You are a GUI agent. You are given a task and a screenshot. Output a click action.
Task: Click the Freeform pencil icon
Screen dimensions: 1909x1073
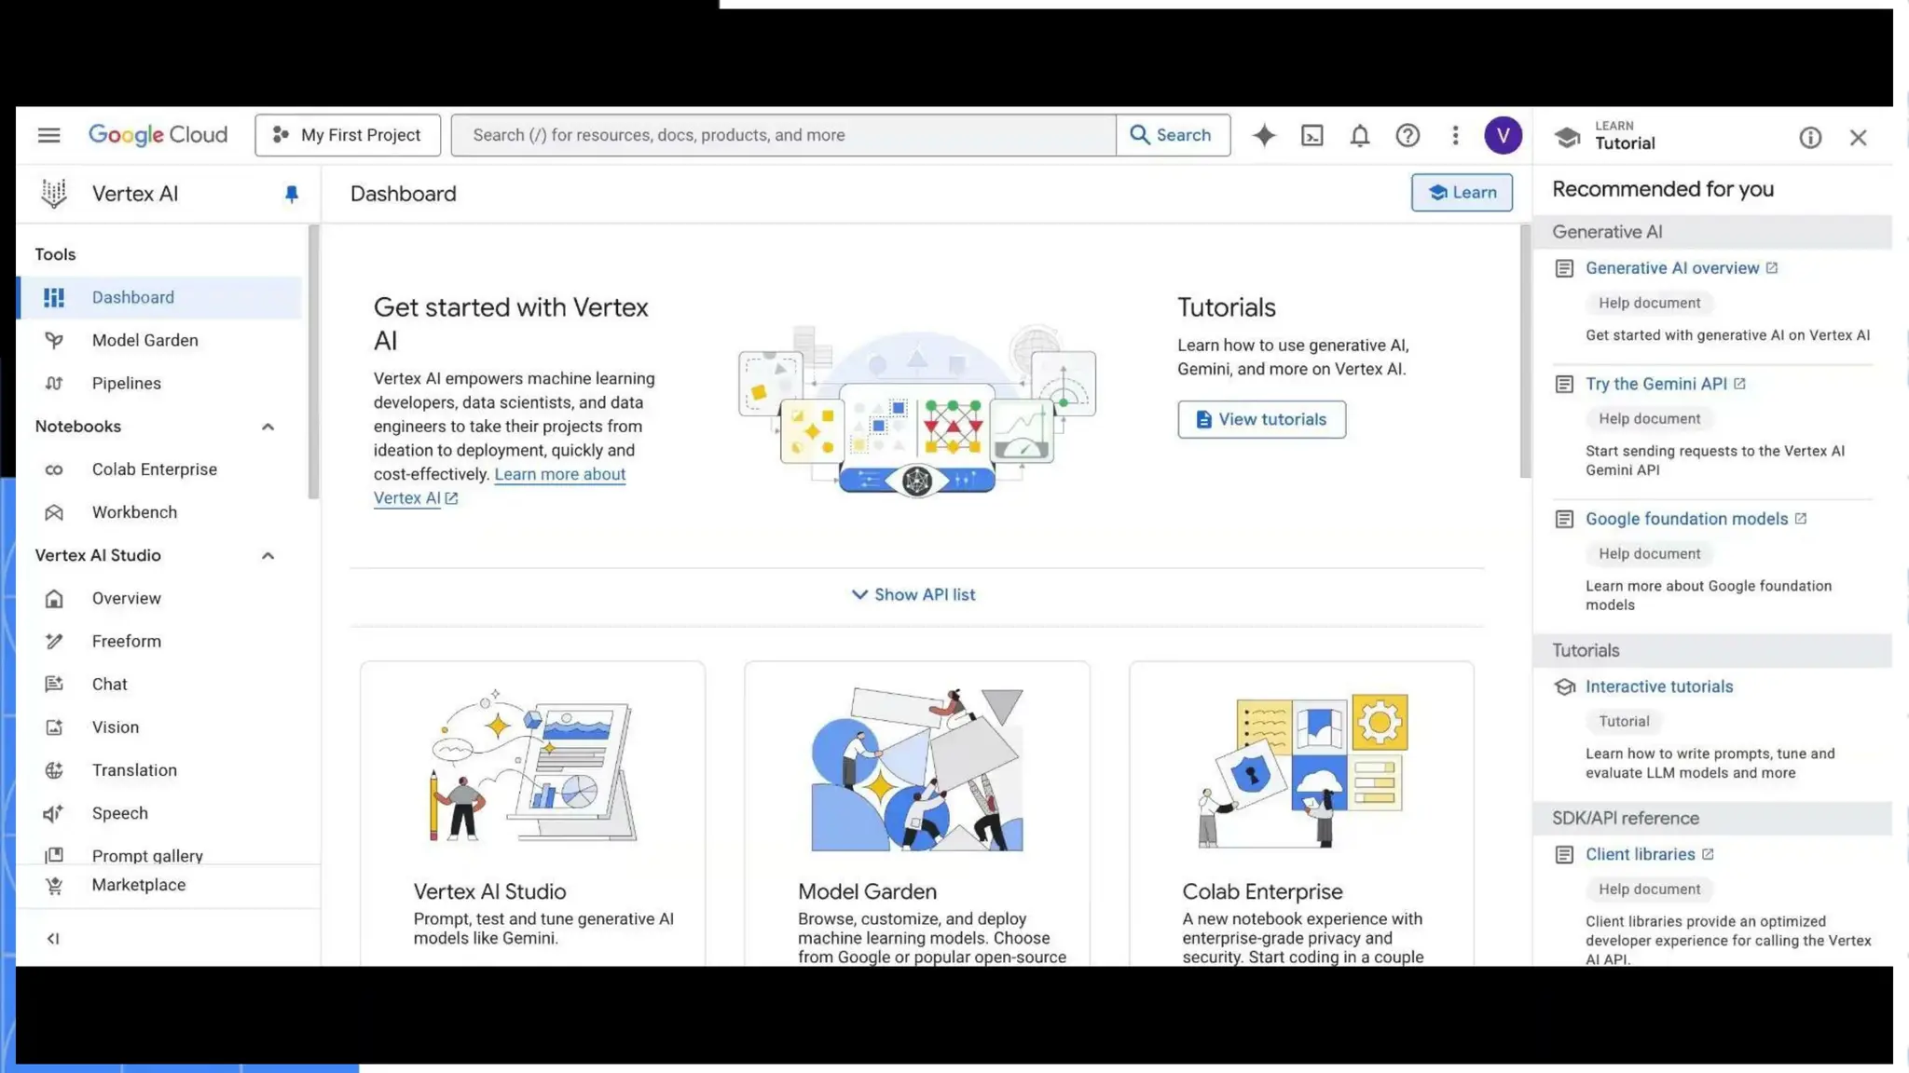pyautogui.click(x=54, y=642)
